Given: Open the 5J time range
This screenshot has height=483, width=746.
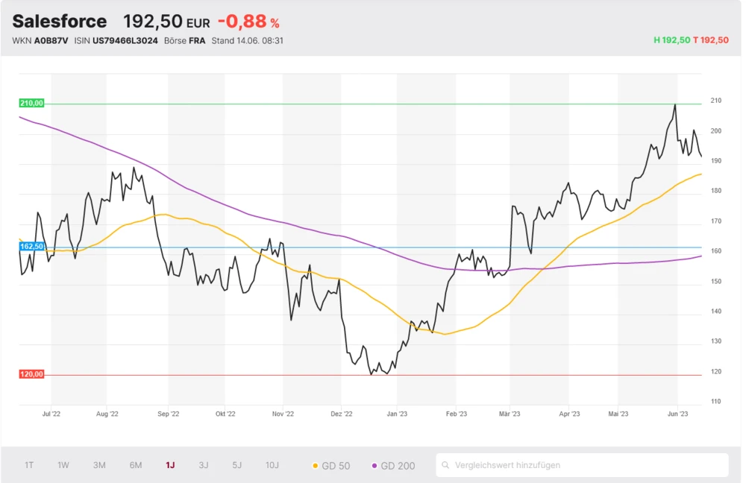Looking at the screenshot, I should (x=237, y=465).
